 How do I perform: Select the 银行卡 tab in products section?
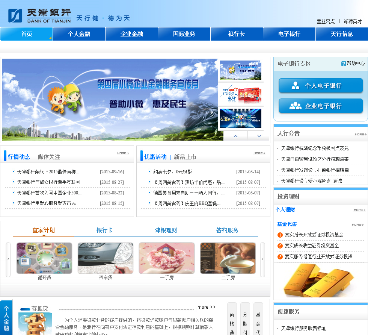(x=105, y=230)
